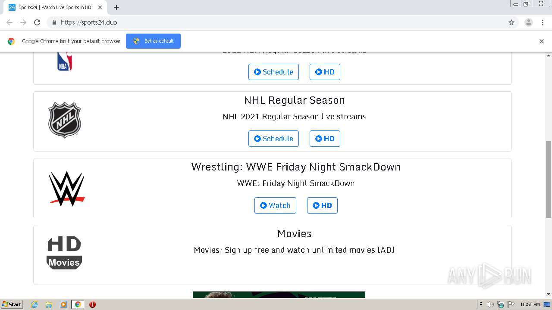Screen dimensions: 552x310
Task: Open WWE SmackDown HD stream
Action: pos(322,205)
